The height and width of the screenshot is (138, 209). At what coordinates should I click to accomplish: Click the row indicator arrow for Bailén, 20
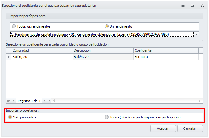(9, 57)
